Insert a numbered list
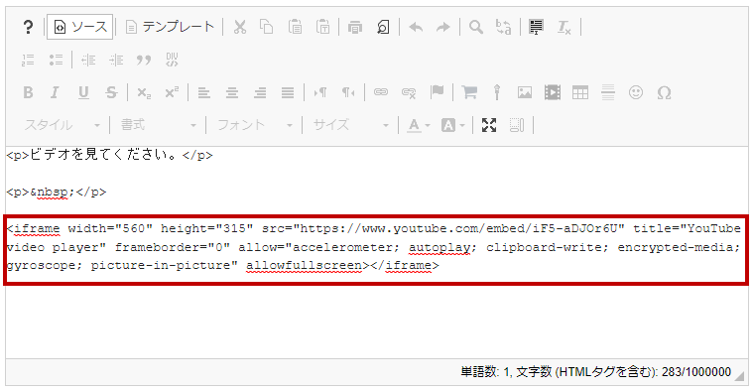The height and width of the screenshot is (390, 753). (28, 60)
